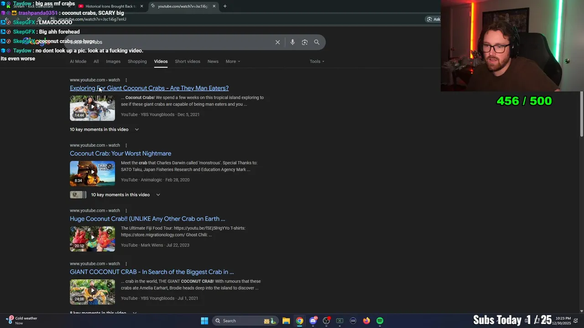Open options menu for GIANT COCONUT CRAB result
The width and height of the screenshot is (584, 328).
pos(126,264)
